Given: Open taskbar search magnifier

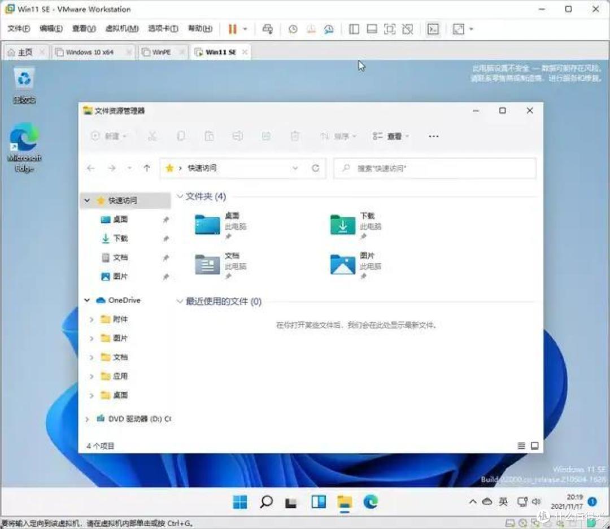Looking at the screenshot, I should pyautogui.click(x=266, y=502).
